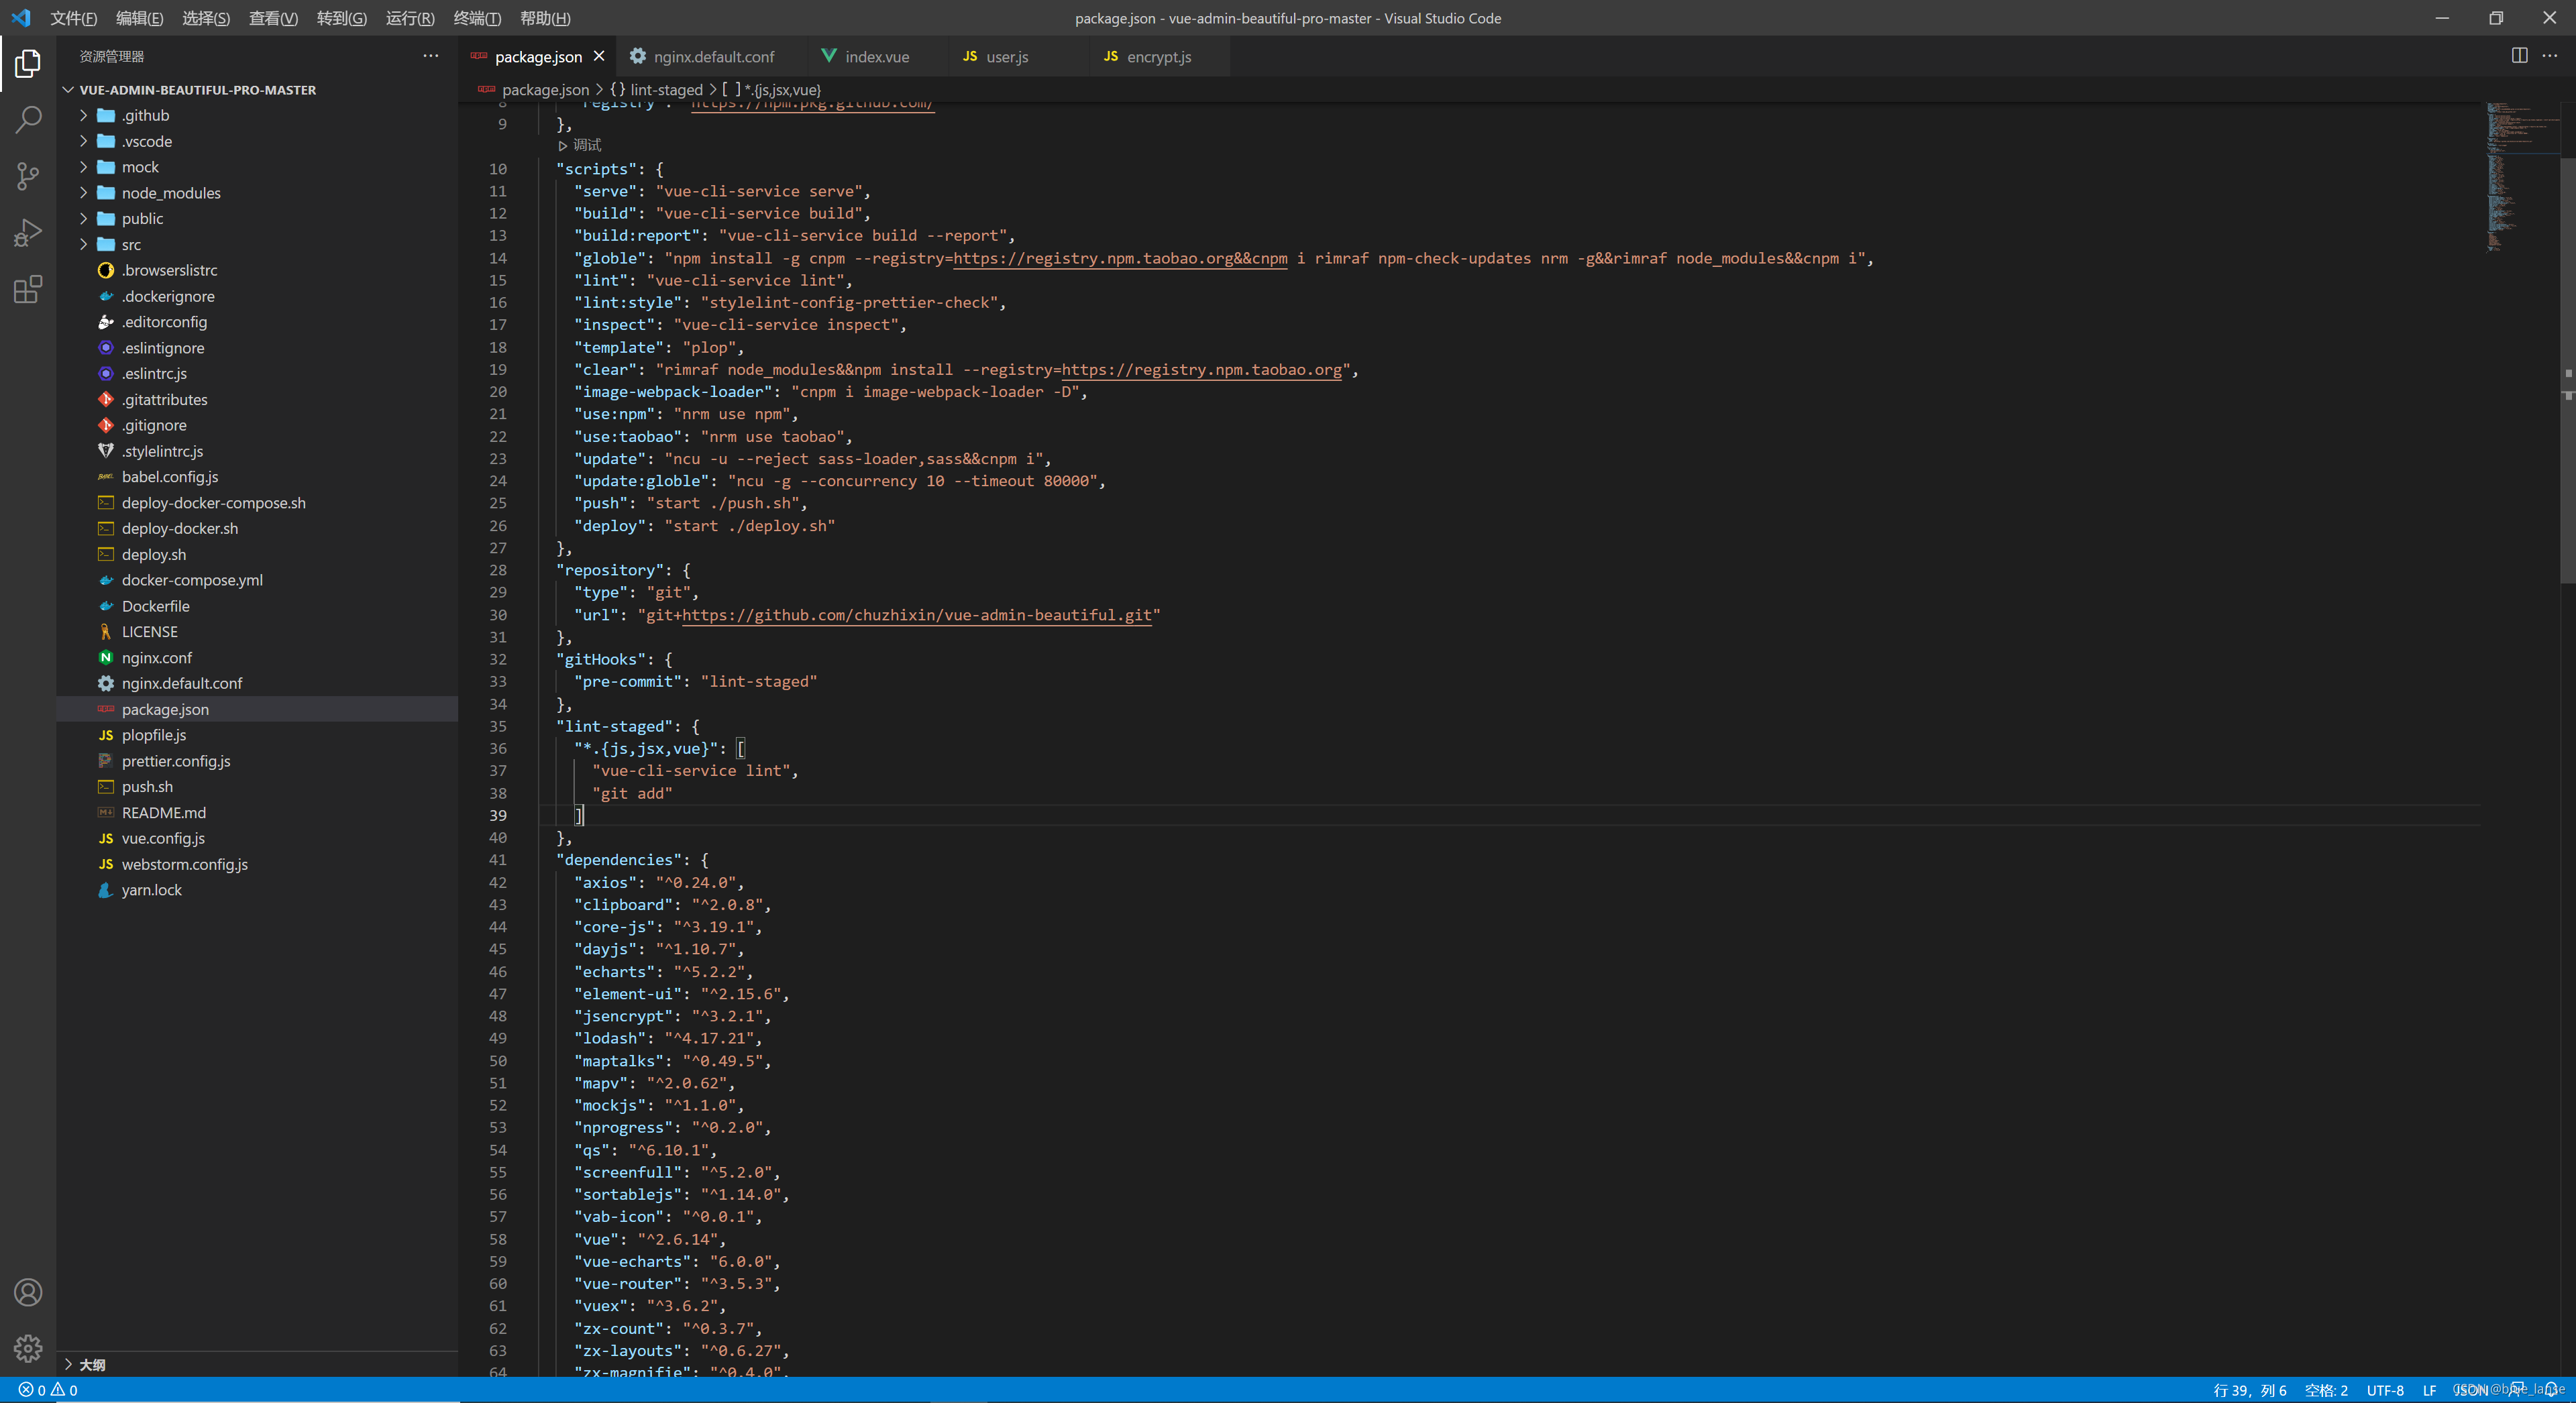Screen dimensions: 2576x1403
Task: Change encoding via UTF-8 status item
Action: pos(2385,1390)
